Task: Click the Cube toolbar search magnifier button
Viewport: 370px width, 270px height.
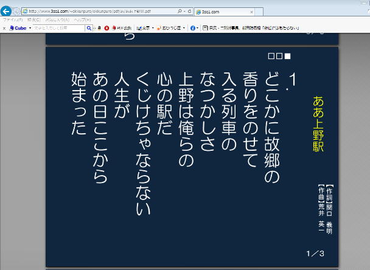Action: coord(89,28)
